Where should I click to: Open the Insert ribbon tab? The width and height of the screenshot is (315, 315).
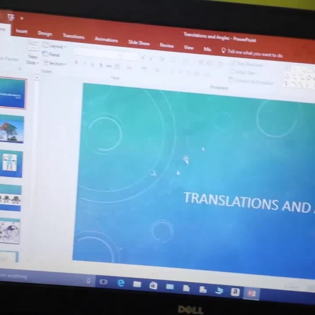click(x=21, y=31)
